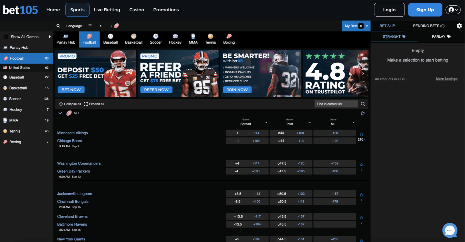Open bet slip settings gear
465x242 pixels.
pos(459,26)
